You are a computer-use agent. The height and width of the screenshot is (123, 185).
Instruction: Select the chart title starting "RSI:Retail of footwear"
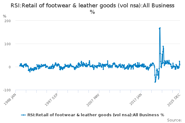tap(92, 6)
